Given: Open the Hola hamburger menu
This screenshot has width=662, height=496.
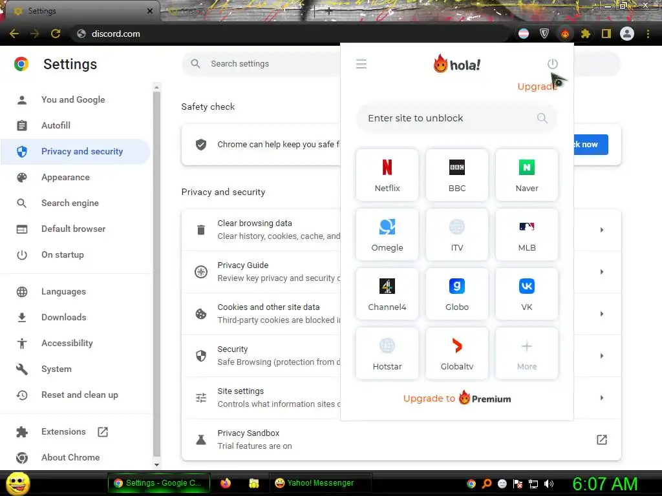Looking at the screenshot, I should 361,64.
